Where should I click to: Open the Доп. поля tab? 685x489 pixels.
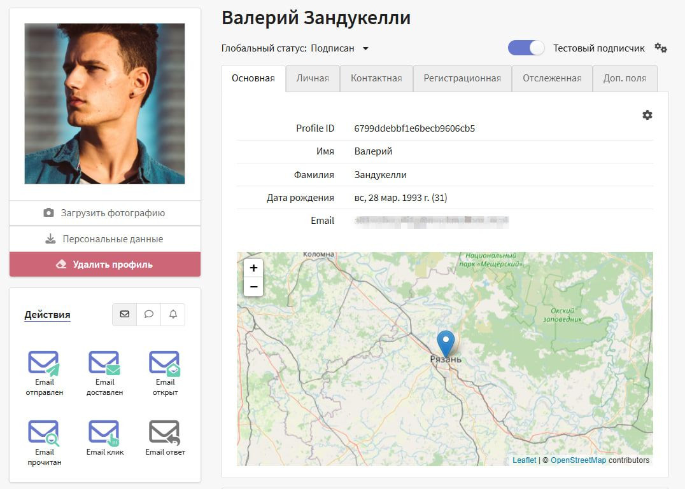coord(625,78)
